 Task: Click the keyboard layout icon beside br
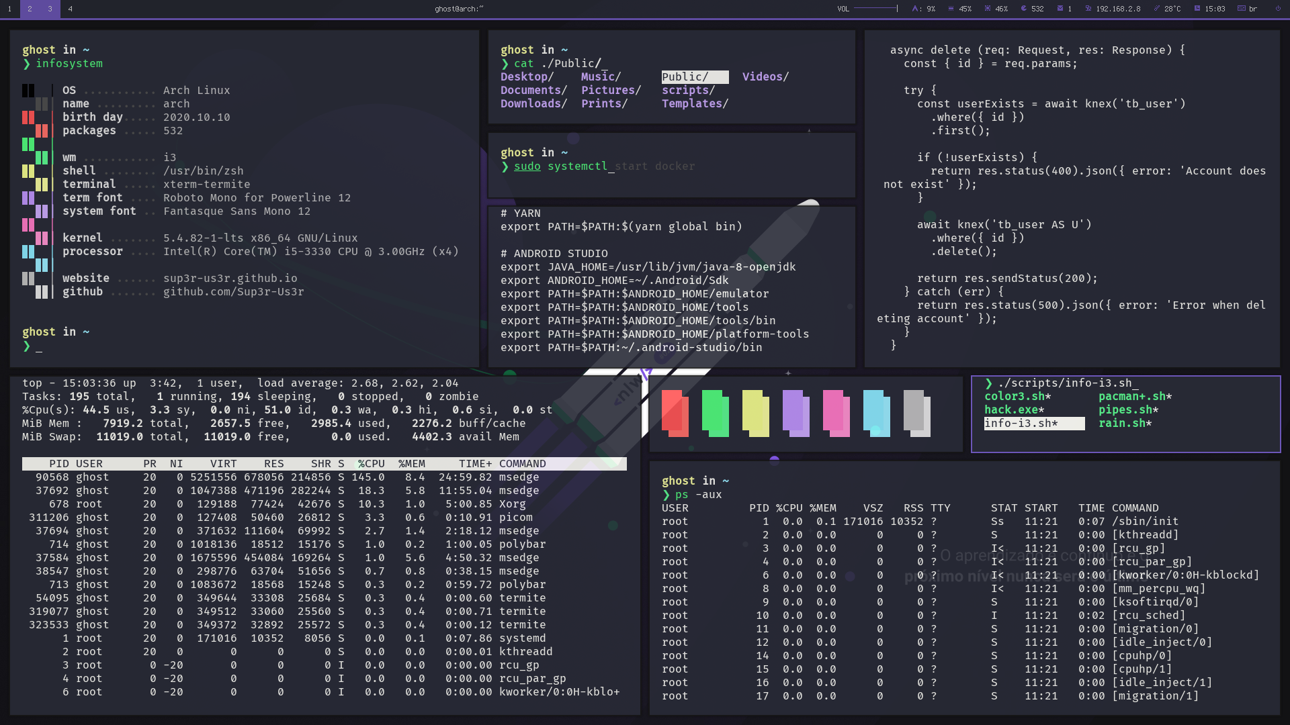(1242, 9)
